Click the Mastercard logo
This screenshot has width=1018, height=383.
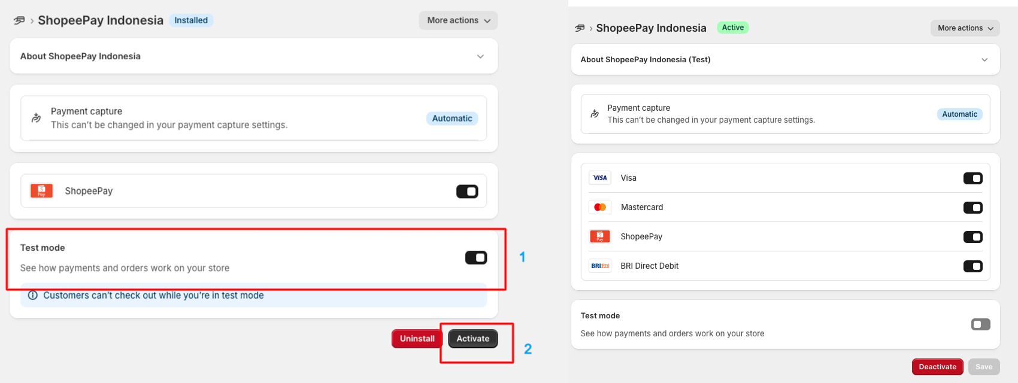click(600, 207)
